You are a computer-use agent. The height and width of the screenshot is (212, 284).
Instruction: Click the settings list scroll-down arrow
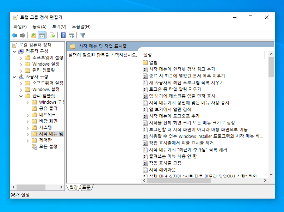(x=271, y=175)
